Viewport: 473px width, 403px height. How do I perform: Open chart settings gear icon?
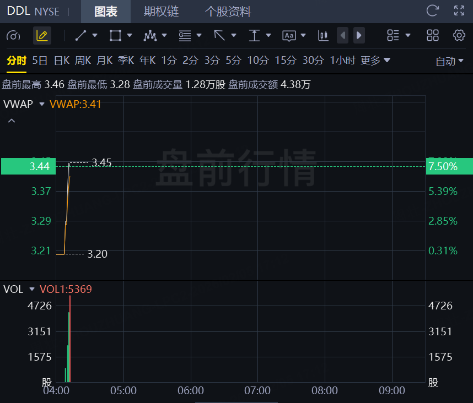tap(459, 36)
